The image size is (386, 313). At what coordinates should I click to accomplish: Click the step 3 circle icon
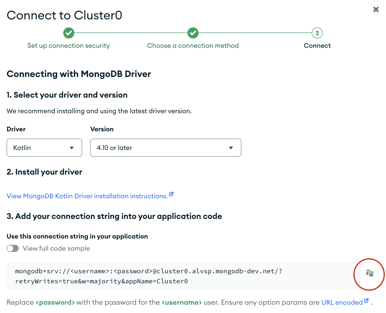pos(317,33)
